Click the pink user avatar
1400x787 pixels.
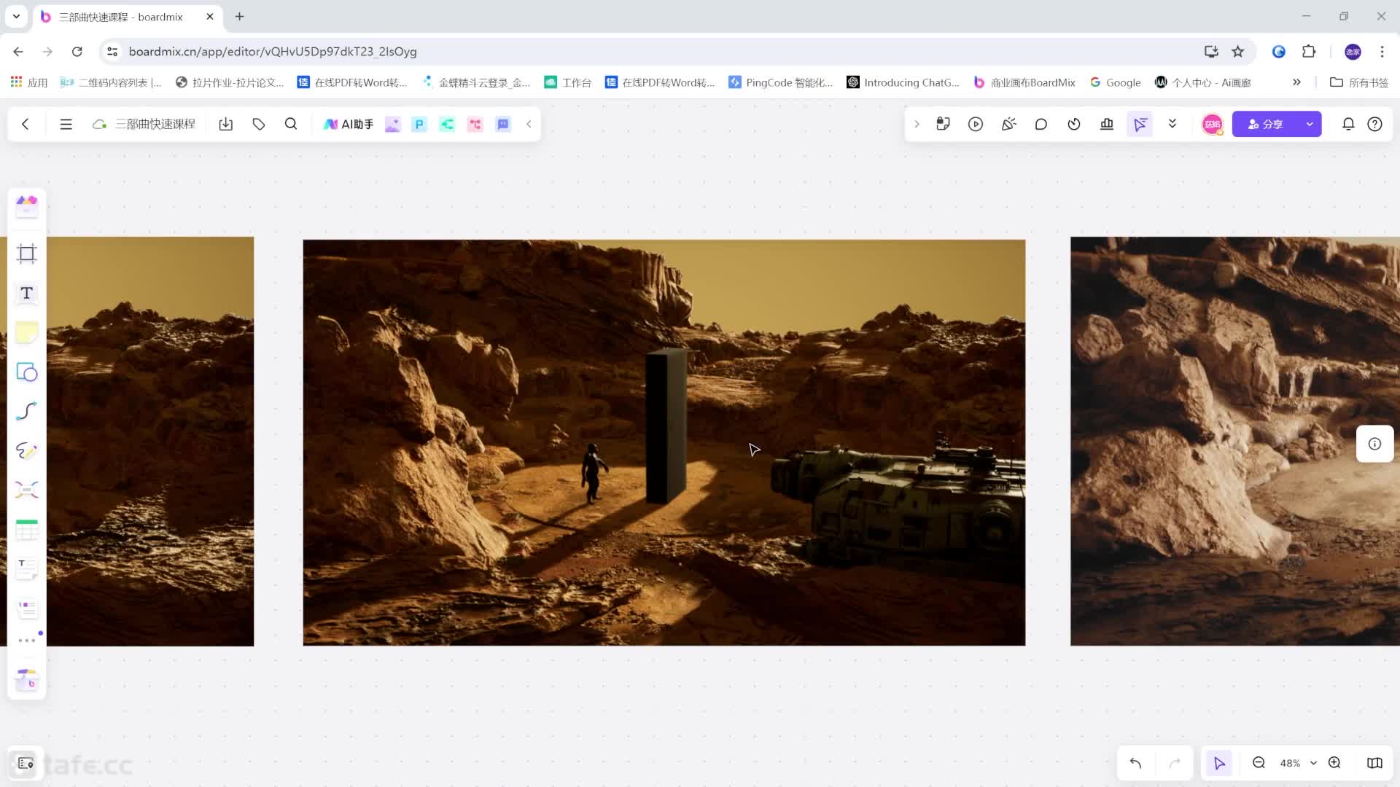1212,125
